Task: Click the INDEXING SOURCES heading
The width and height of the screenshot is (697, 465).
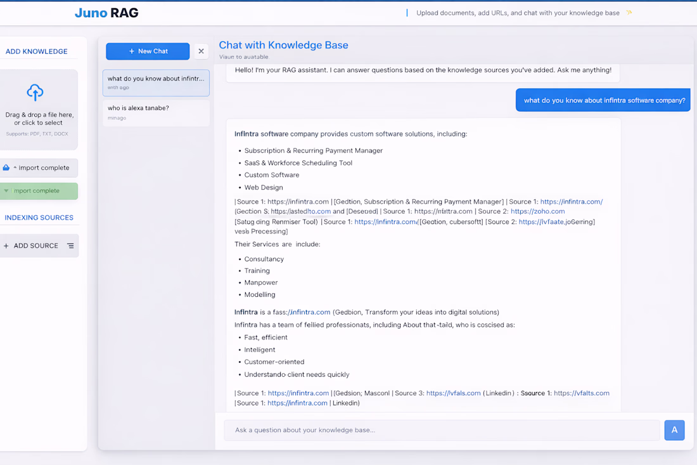Action: pyautogui.click(x=39, y=218)
